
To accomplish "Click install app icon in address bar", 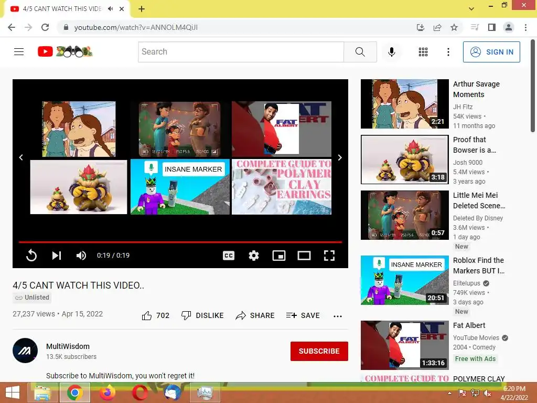I will [420, 27].
